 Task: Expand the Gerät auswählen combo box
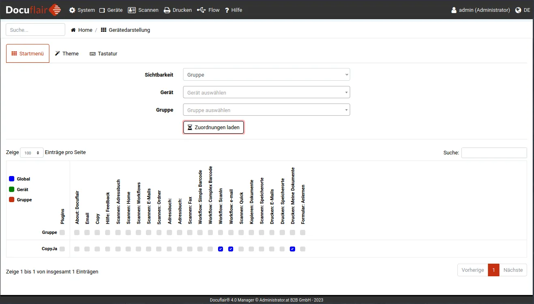(266, 93)
